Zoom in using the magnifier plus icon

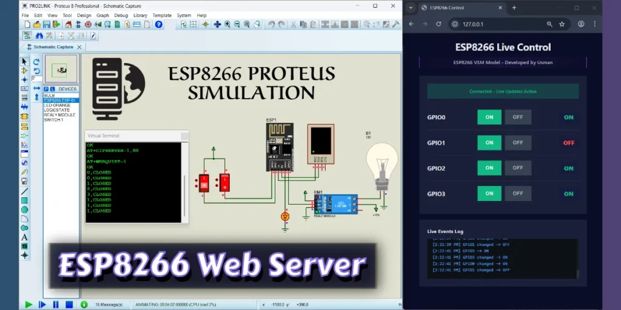tap(227, 24)
